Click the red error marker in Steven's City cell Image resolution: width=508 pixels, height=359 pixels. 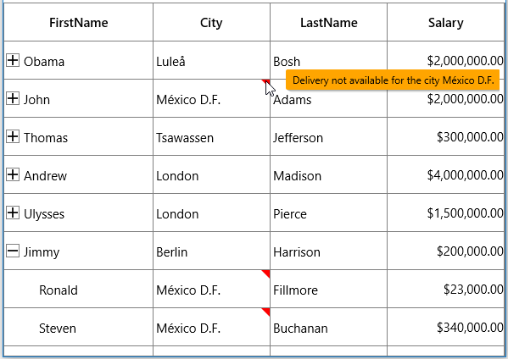click(266, 312)
